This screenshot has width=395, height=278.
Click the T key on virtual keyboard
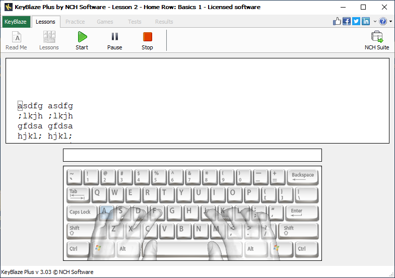click(166, 194)
